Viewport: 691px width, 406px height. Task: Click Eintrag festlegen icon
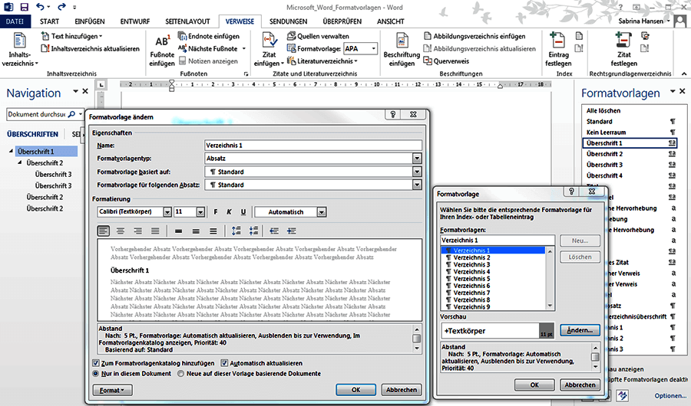click(557, 41)
